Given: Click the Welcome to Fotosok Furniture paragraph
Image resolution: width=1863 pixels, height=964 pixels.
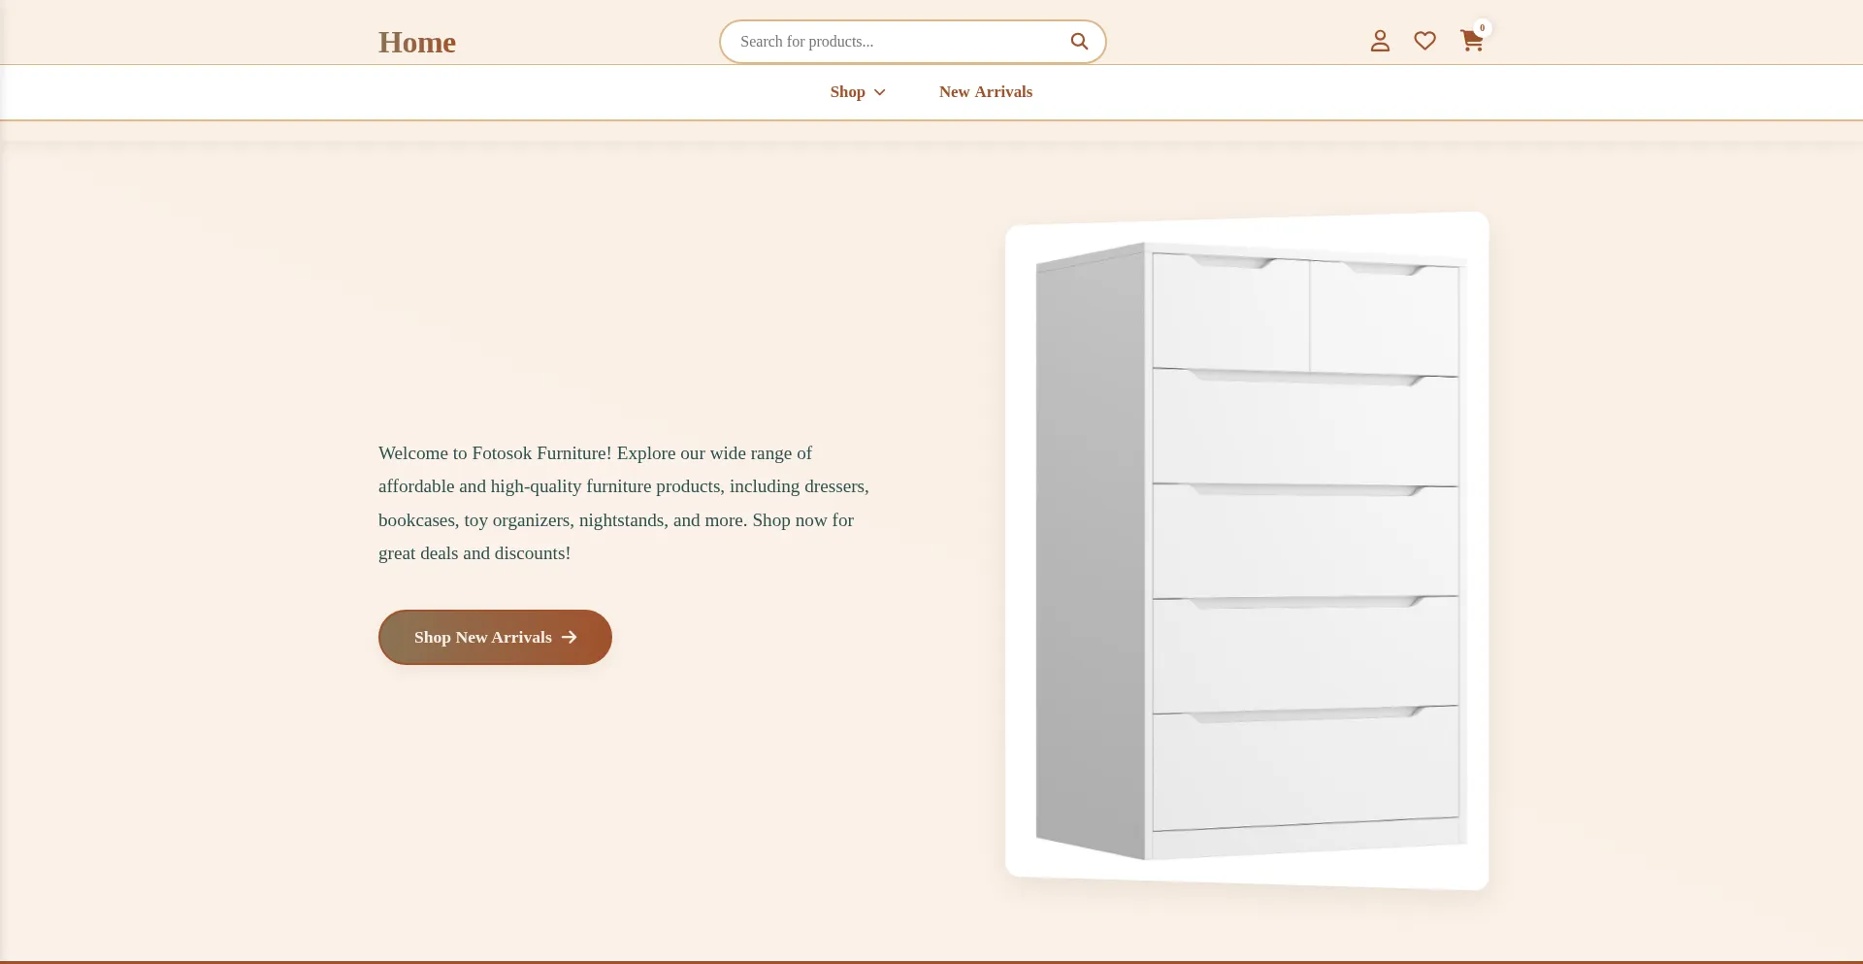Looking at the screenshot, I should coord(623,503).
